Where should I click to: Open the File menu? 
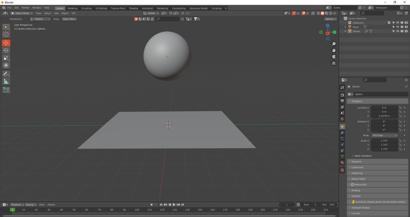click(9, 8)
